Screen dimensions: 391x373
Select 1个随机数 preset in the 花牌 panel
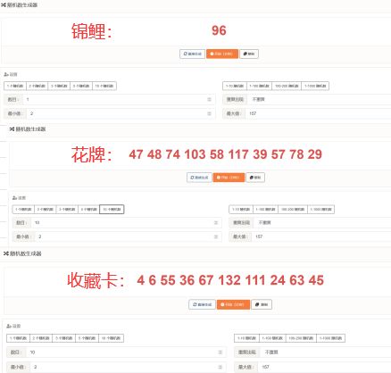23,210
